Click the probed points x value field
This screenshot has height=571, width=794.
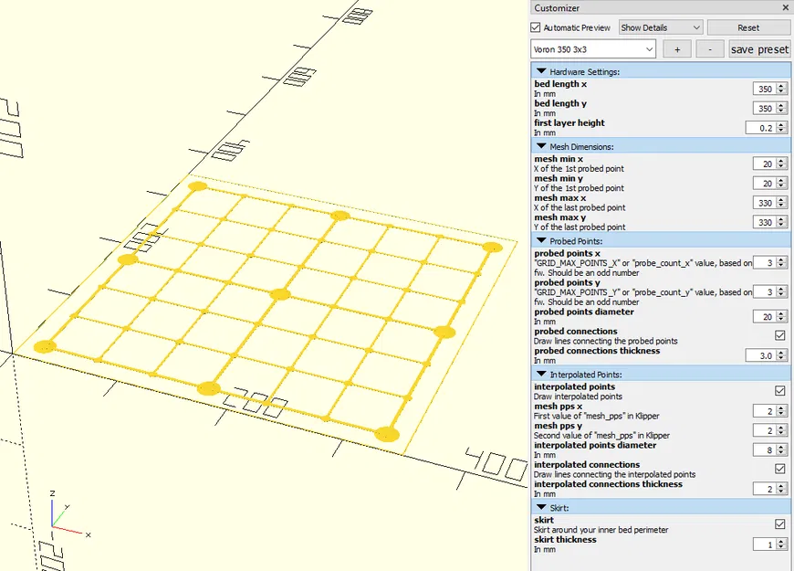tap(765, 263)
